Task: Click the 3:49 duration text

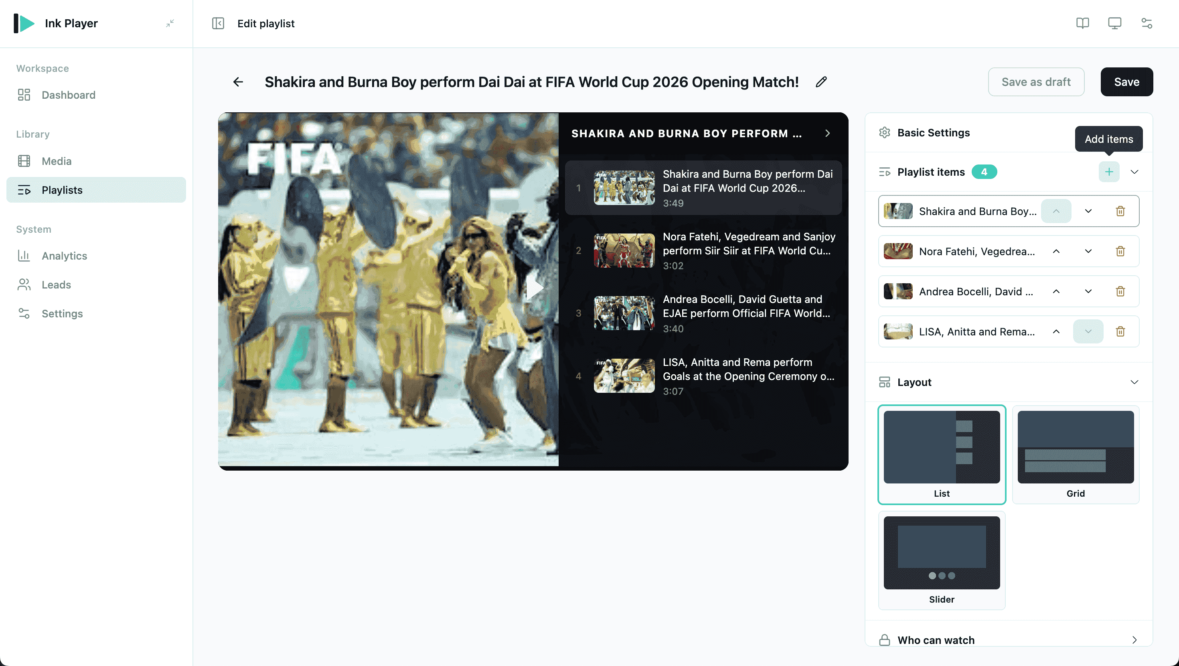Action: tap(673, 203)
